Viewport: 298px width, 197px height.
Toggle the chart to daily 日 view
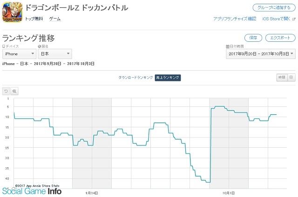click(291, 77)
